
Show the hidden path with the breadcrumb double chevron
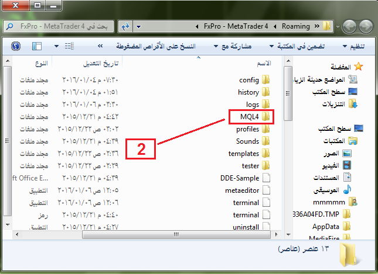pyautogui.click(x=317, y=26)
